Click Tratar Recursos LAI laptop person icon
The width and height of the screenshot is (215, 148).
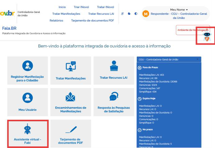click(114, 66)
